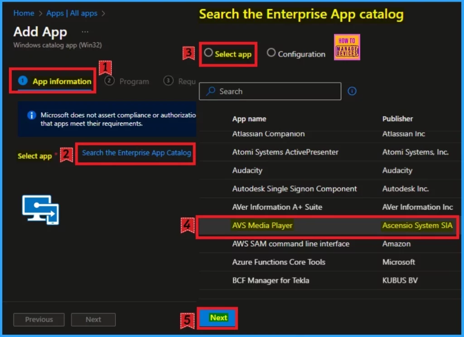This screenshot has width=464, height=337.
Task: Click the Microsoft publisher cell
Action: click(x=399, y=262)
